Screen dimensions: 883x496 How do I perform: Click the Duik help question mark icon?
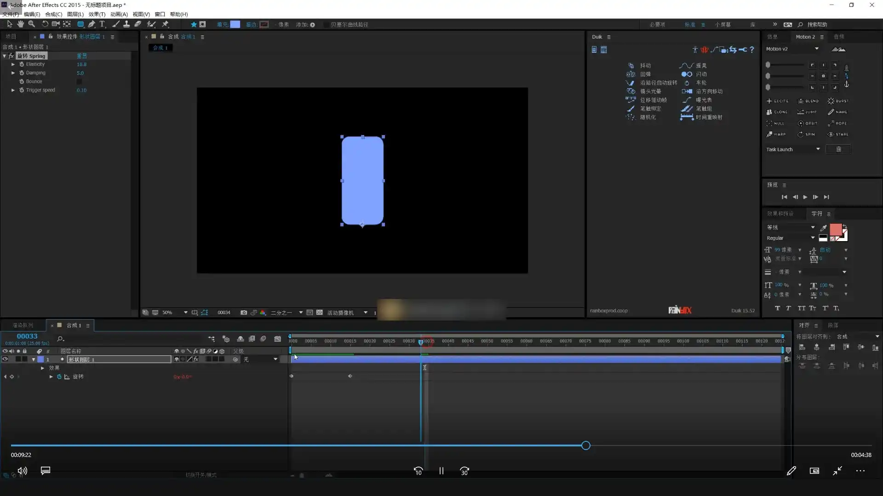point(752,50)
